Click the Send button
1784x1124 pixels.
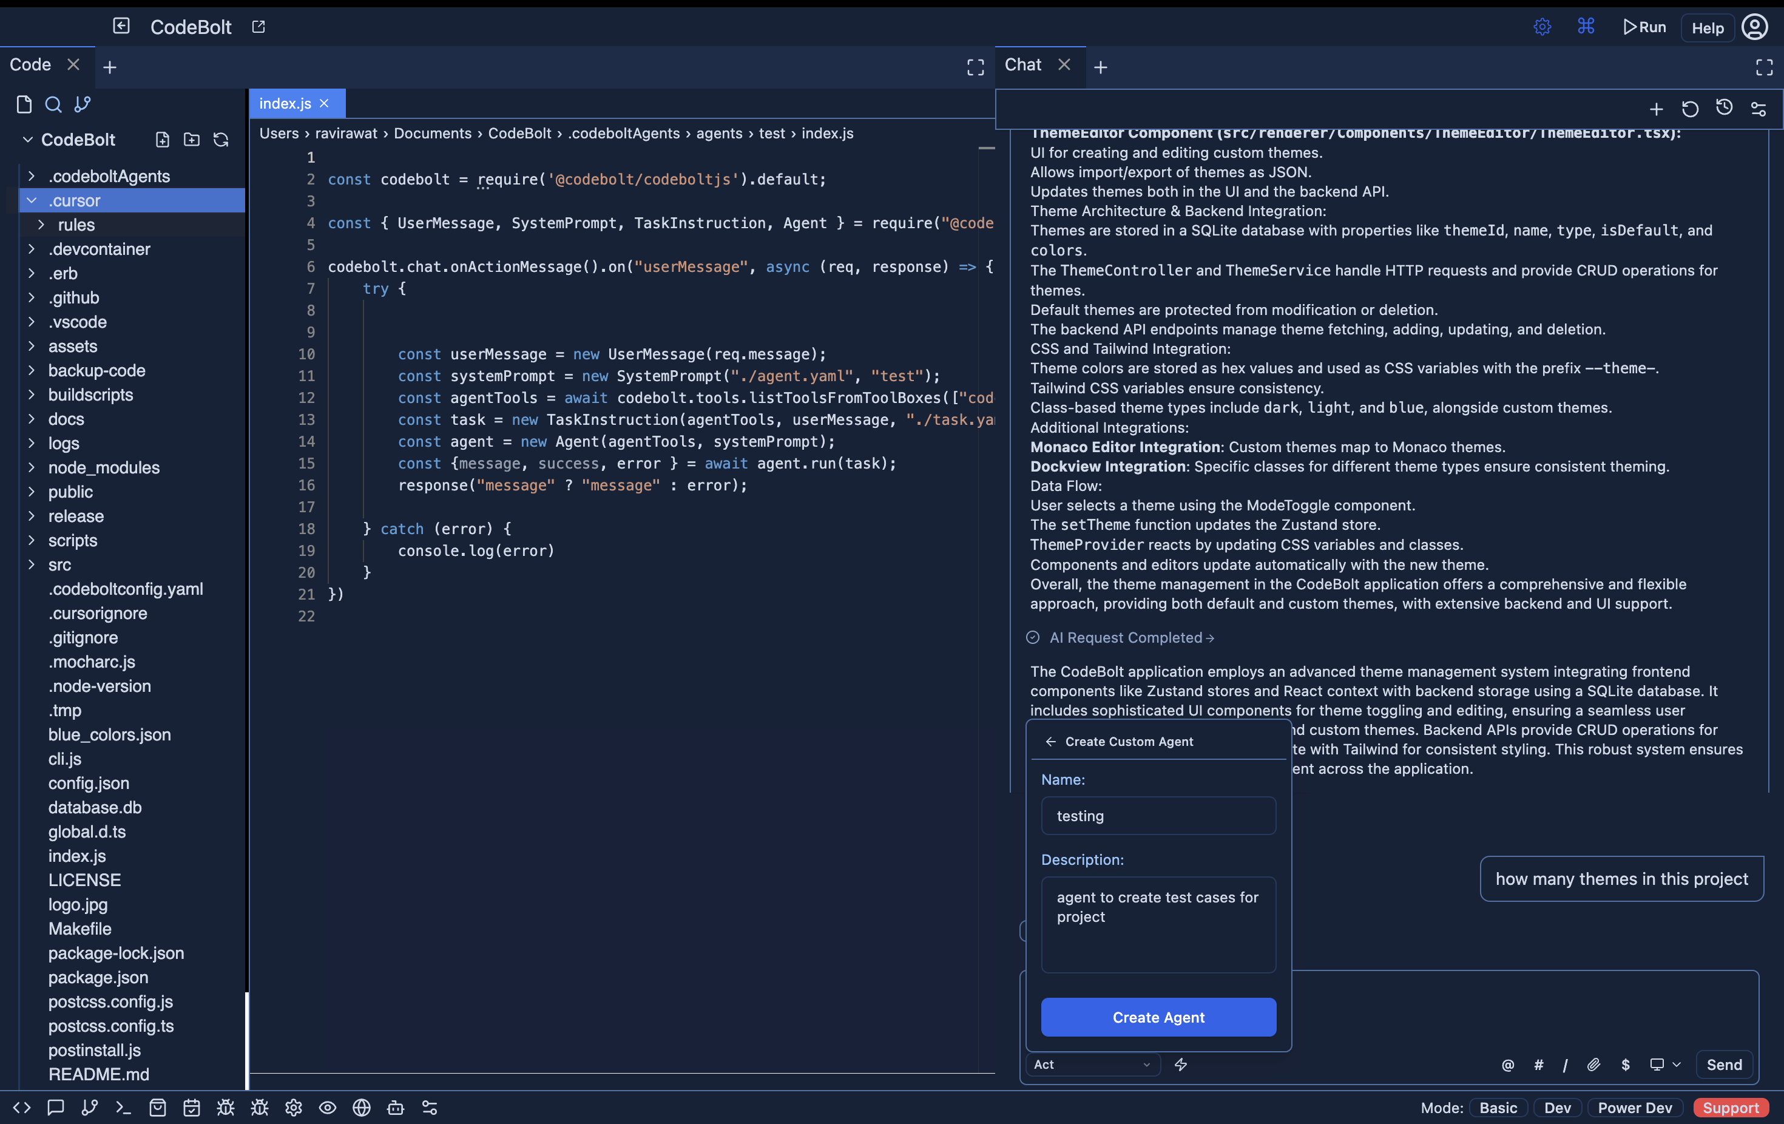coord(1724,1065)
